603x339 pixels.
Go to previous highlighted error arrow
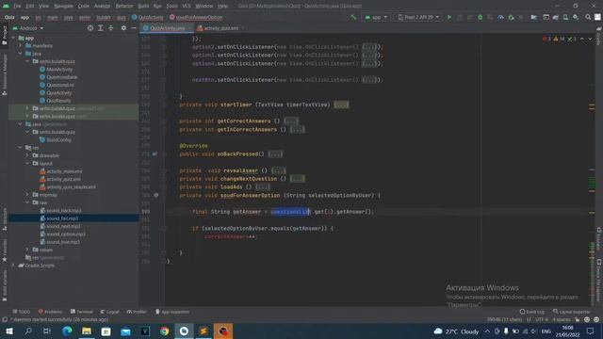click(x=582, y=39)
